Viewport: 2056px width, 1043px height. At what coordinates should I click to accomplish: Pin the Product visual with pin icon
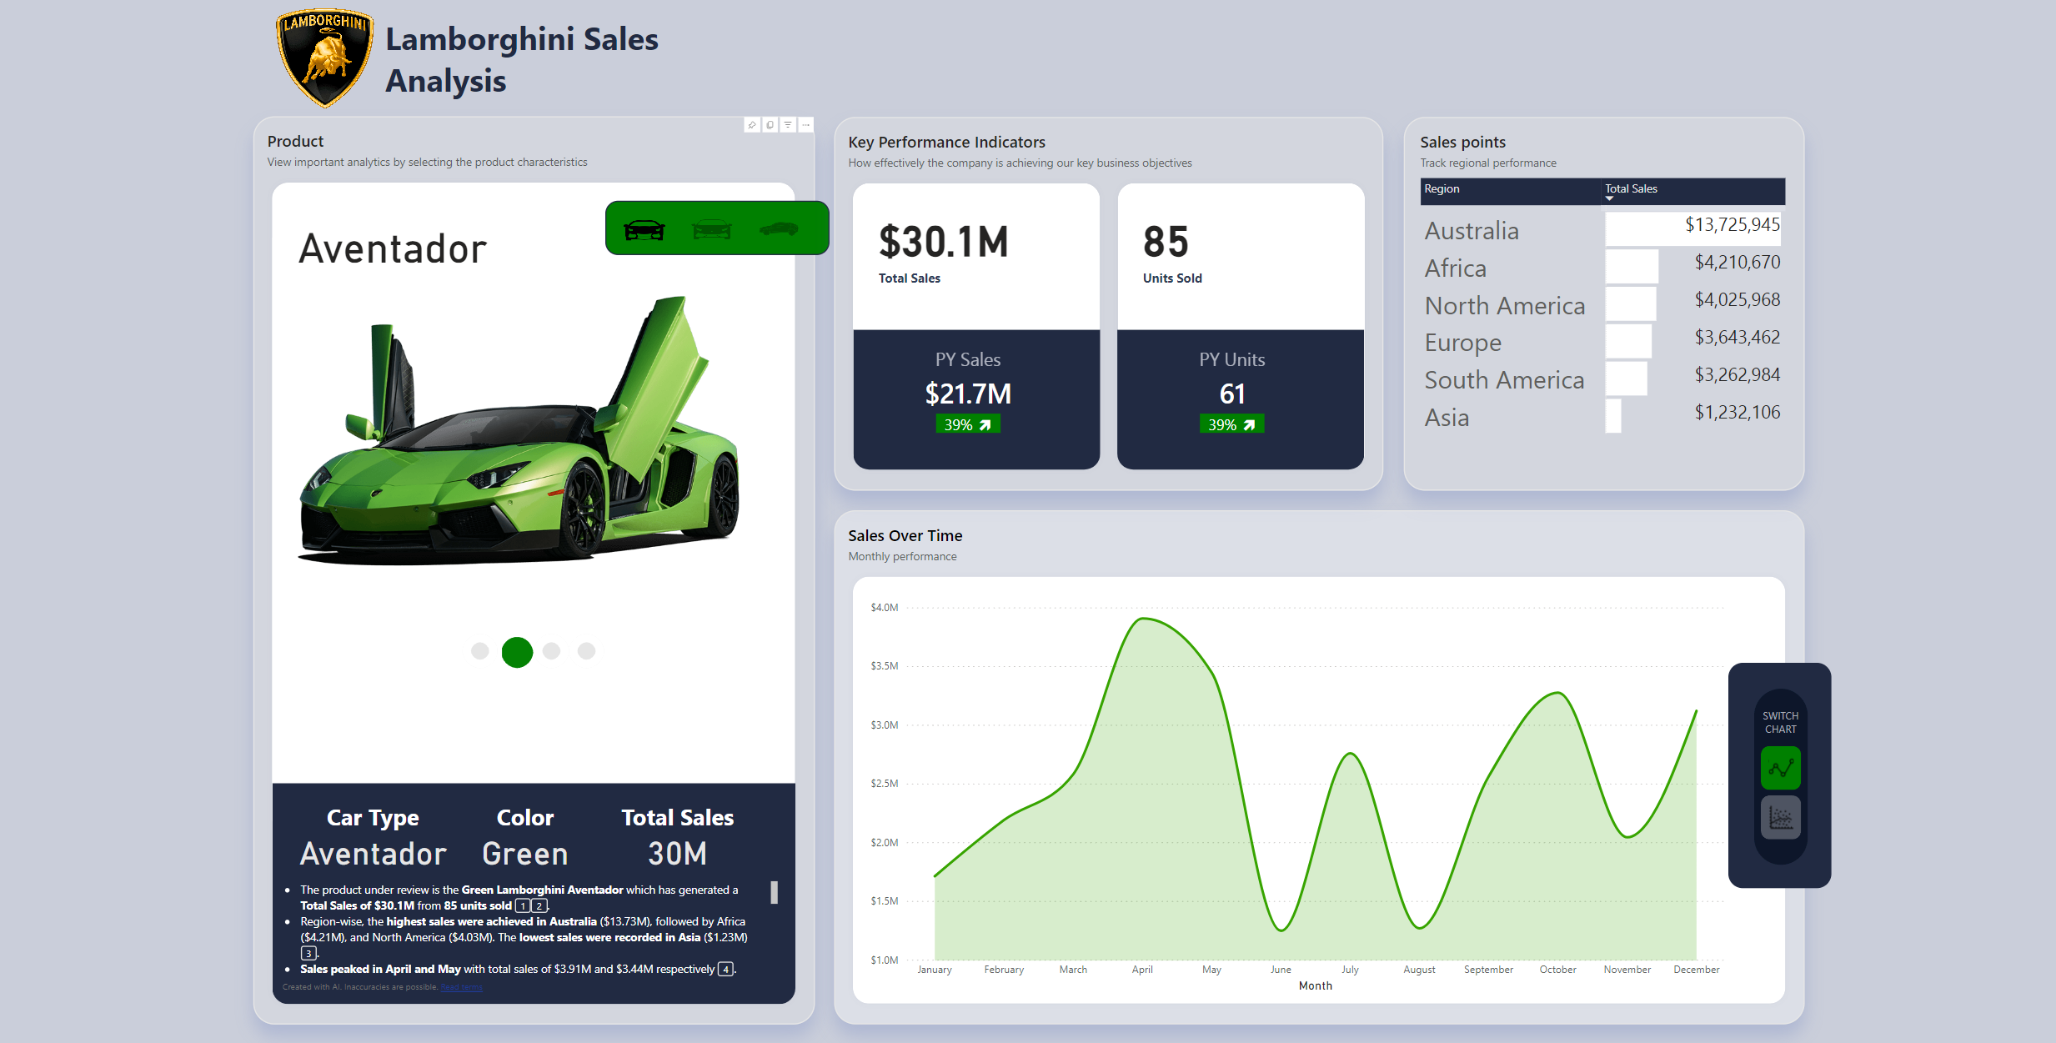752,125
